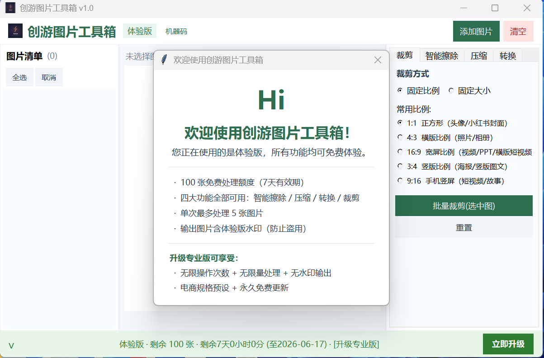Click the 体验版 badge in header
The image size is (544, 358).
pos(140,31)
